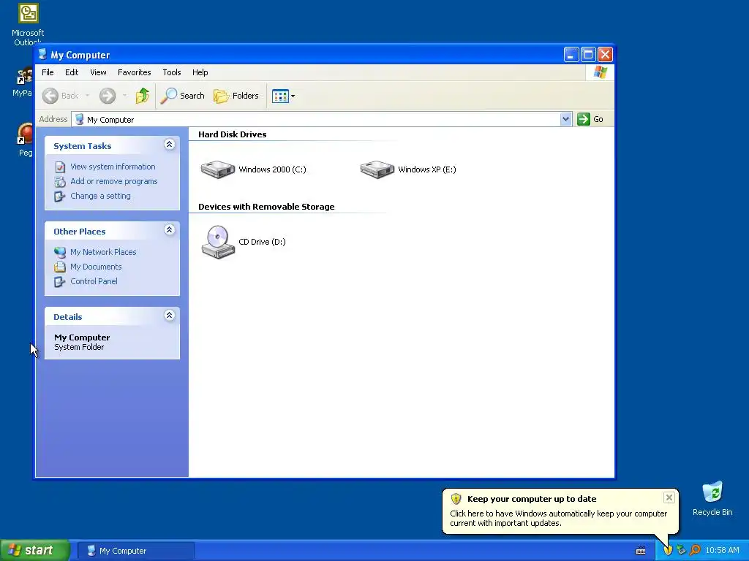
Task: Go up one folder level
Action: pyautogui.click(x=143, y=96)
